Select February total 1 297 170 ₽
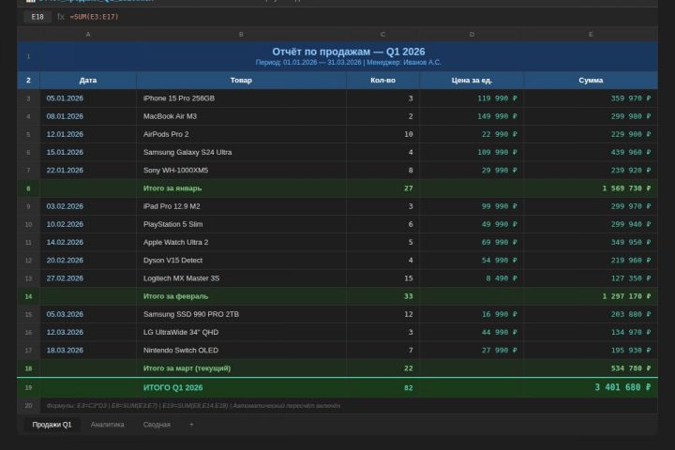 click(591, 296)
